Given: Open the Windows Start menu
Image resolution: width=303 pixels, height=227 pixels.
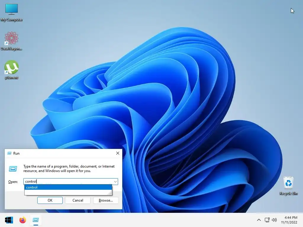Looking at the screenshot, I should (9, 220).
